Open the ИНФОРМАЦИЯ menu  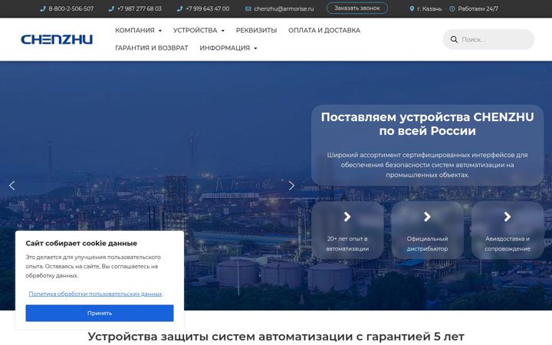point(225,48)
